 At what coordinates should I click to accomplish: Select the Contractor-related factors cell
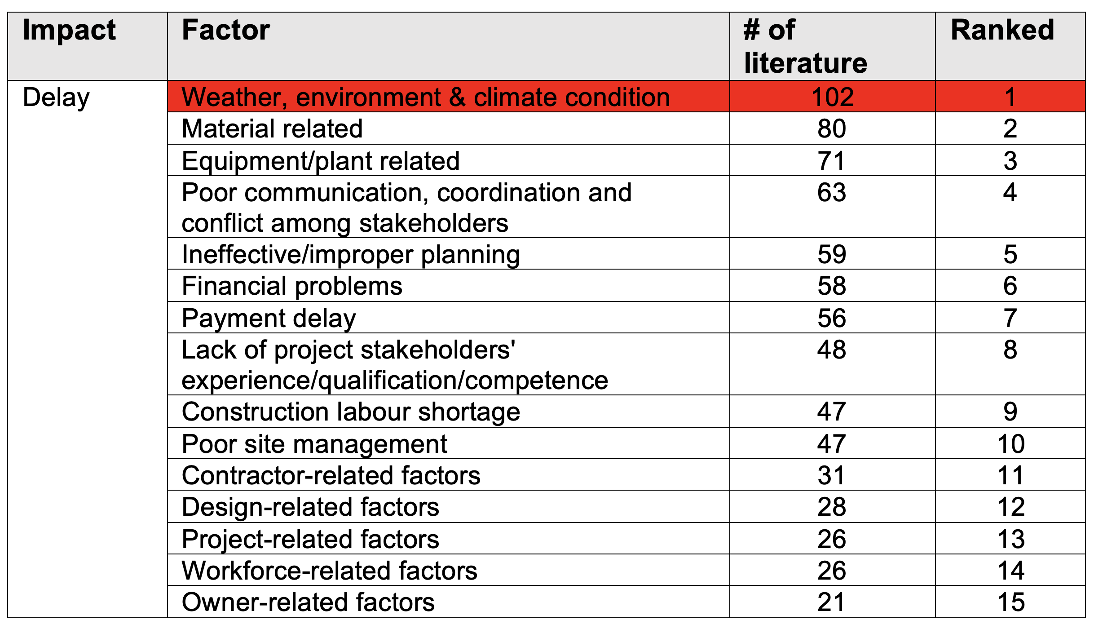[331, 475]
